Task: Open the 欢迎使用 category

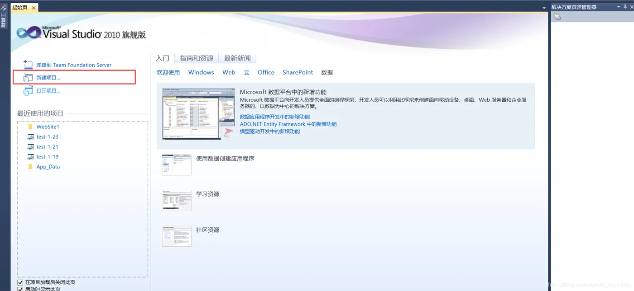Action: [168, 72]
